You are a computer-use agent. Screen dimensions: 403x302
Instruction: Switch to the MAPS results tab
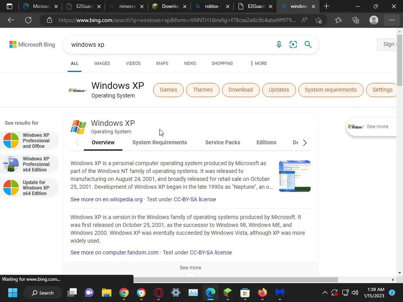tap(162, 63)
